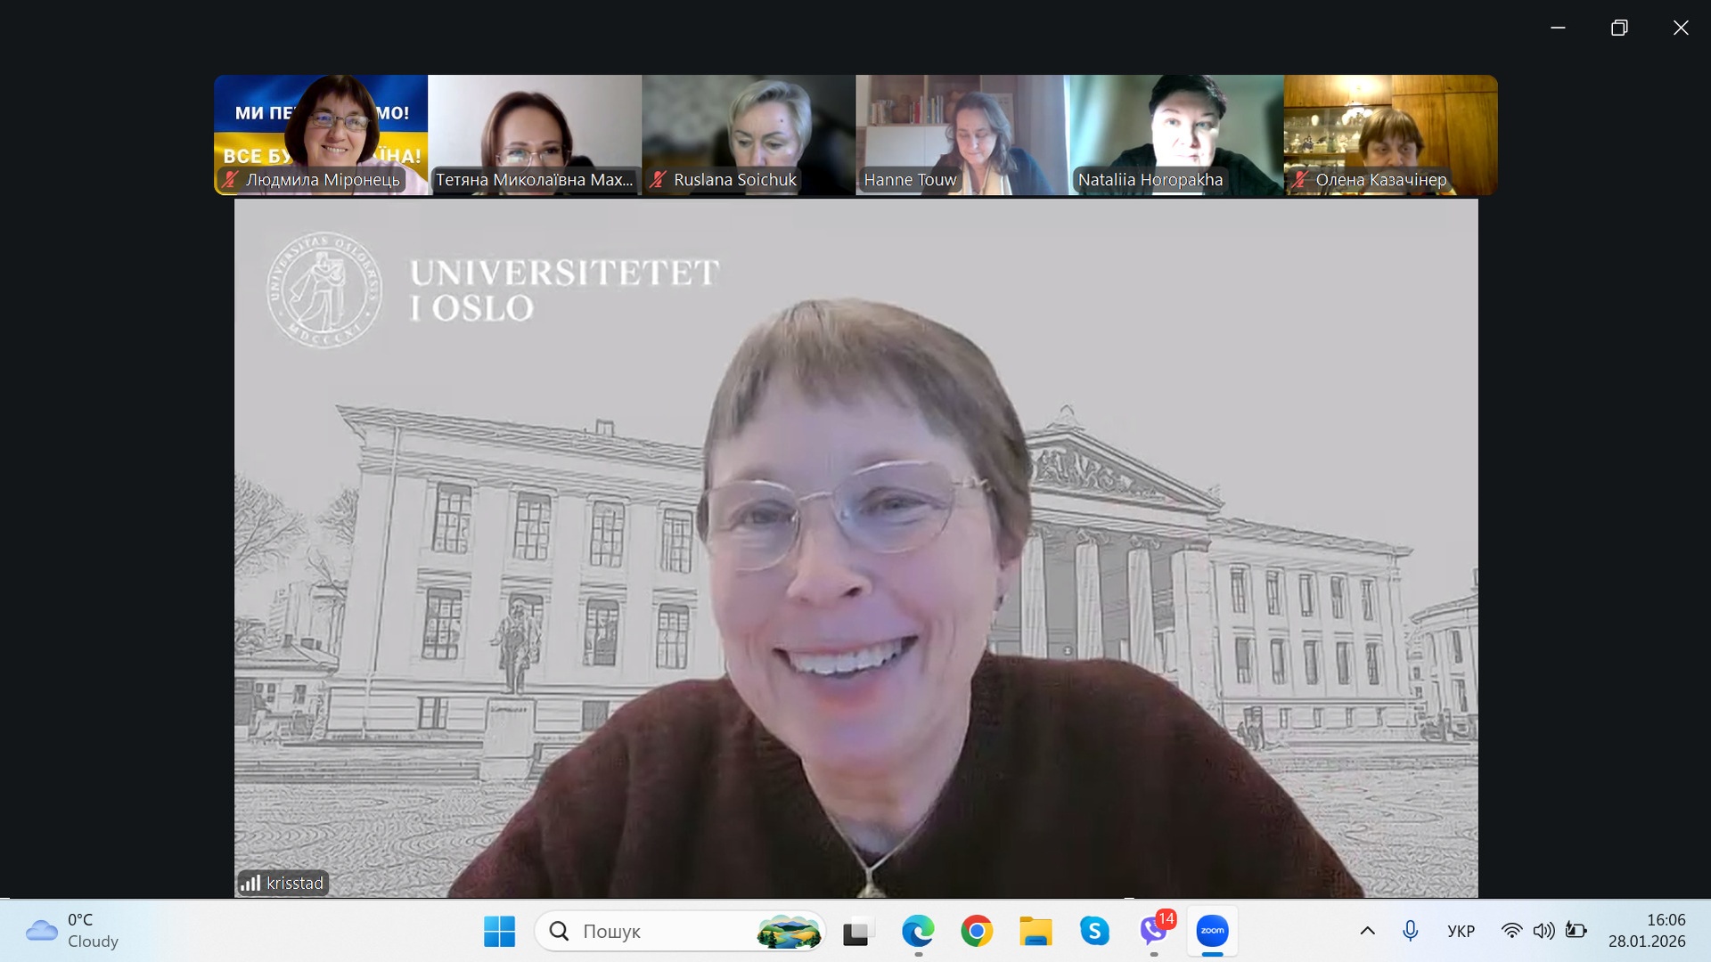Open File Explorer from the taskbar
Image resolution: width=1711 pixels, height=962 pixels.
[1036, 931]
